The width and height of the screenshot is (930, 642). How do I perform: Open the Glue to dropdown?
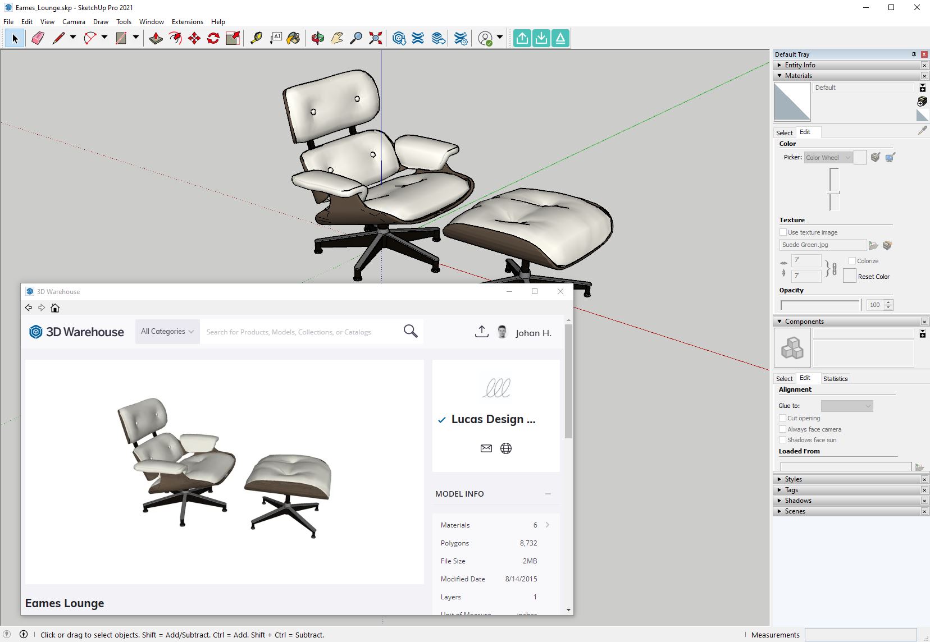847,406
